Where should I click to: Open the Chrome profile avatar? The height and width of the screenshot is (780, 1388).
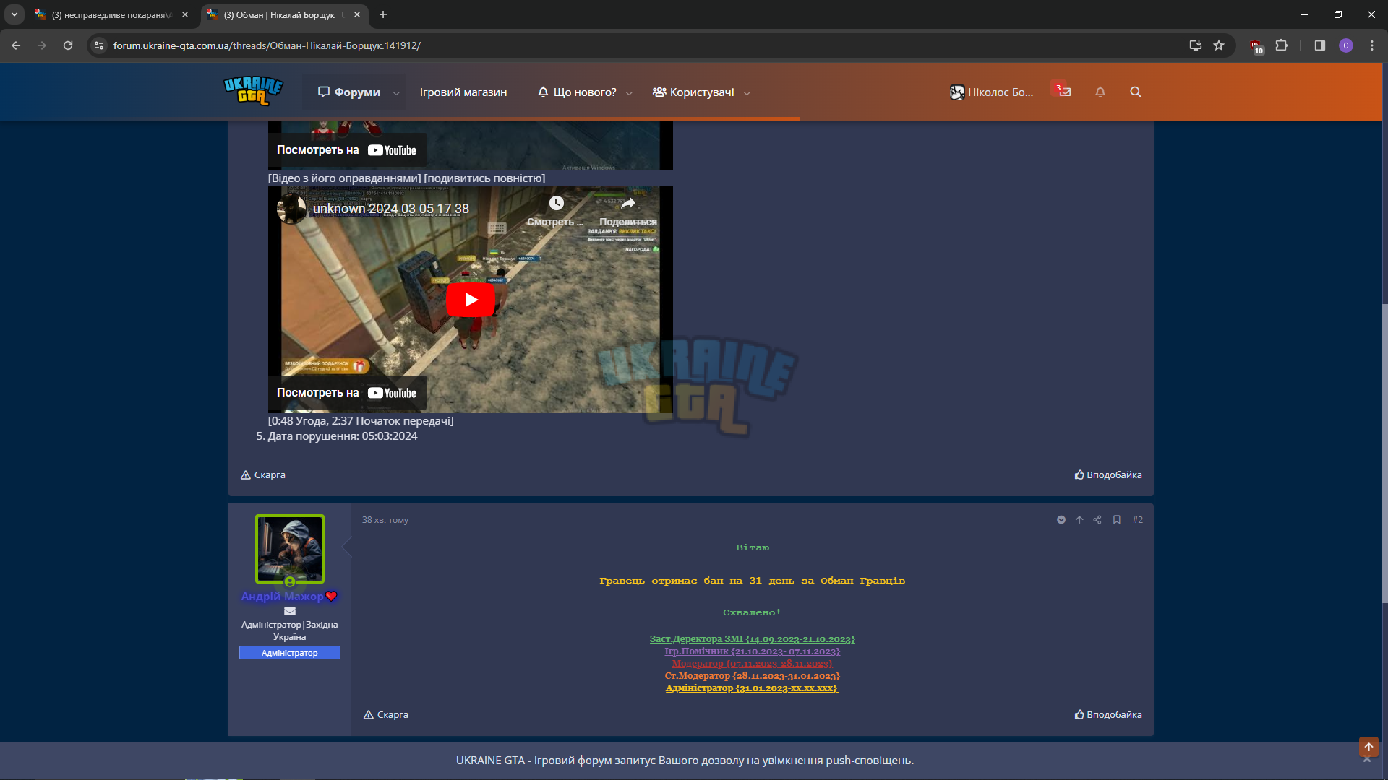pyautogui.click(x=1345, y=45)
